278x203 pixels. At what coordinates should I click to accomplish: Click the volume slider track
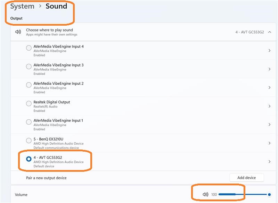point(243,195)
